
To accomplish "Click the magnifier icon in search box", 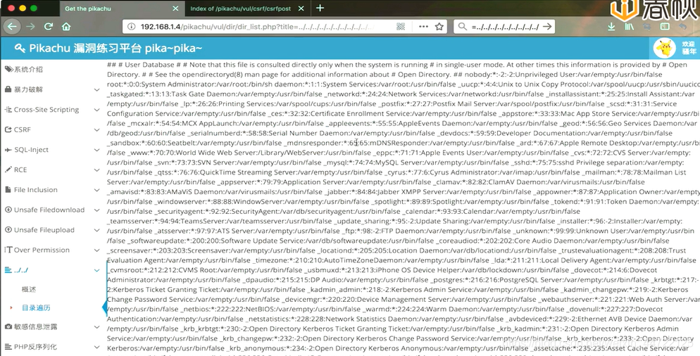I will (x=462, y=27).
